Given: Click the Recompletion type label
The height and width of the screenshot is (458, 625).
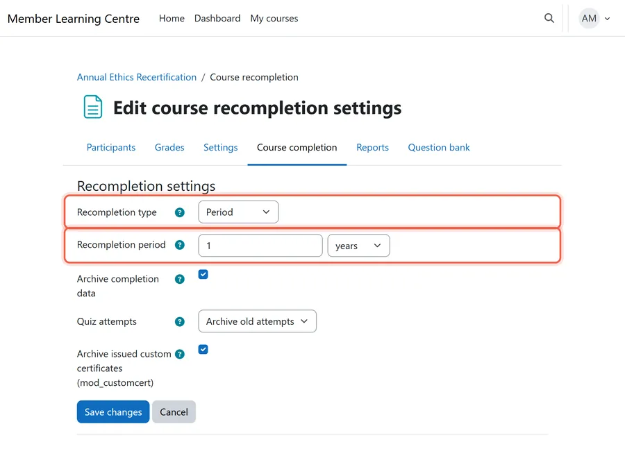Looking at the screenshot, I should (x=117, y=212).
